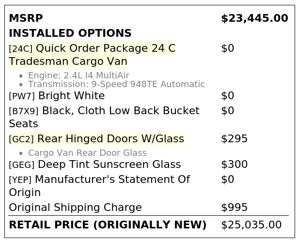This screenshot has width=298, height=240.
Task: Click Cargo Van Rear Door Glass bullet
Action: pyautogui.click(x=87, y=153)
